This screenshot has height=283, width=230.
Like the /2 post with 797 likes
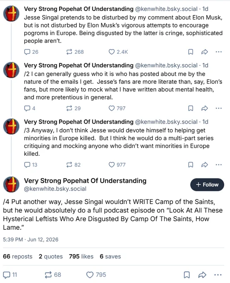click(x=117, y=108)
